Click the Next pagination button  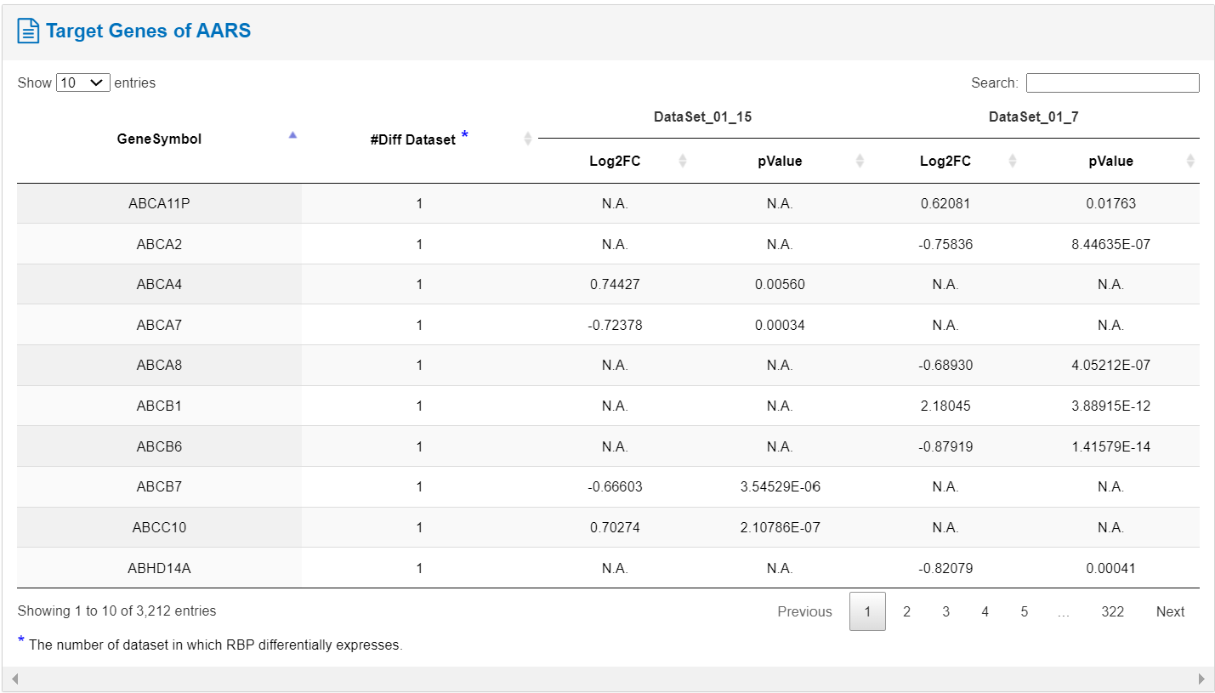1170,611
